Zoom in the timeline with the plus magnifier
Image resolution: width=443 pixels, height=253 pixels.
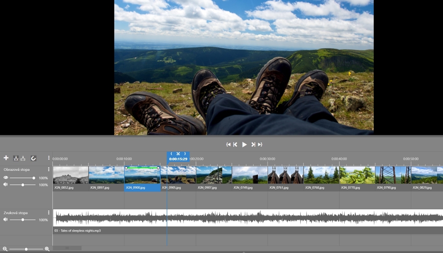coord(47,249)
